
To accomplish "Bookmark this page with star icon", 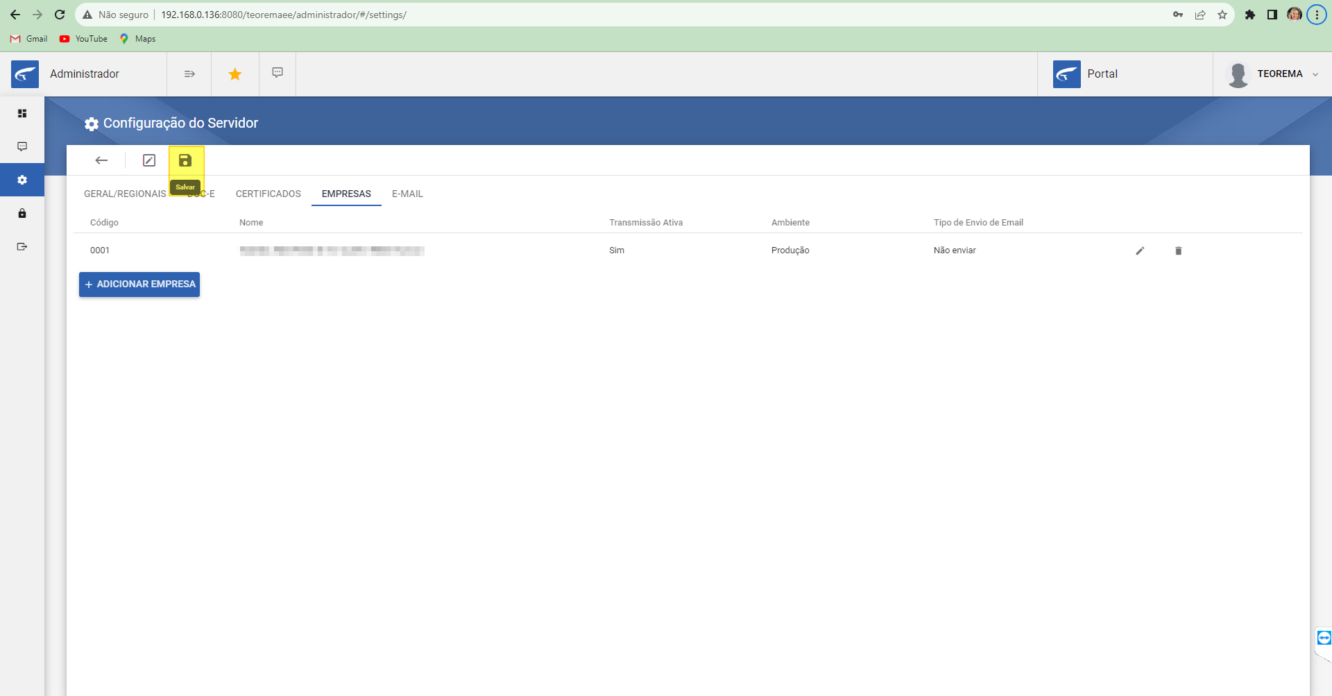I will pyautogui.click(x=1222, y=15).
